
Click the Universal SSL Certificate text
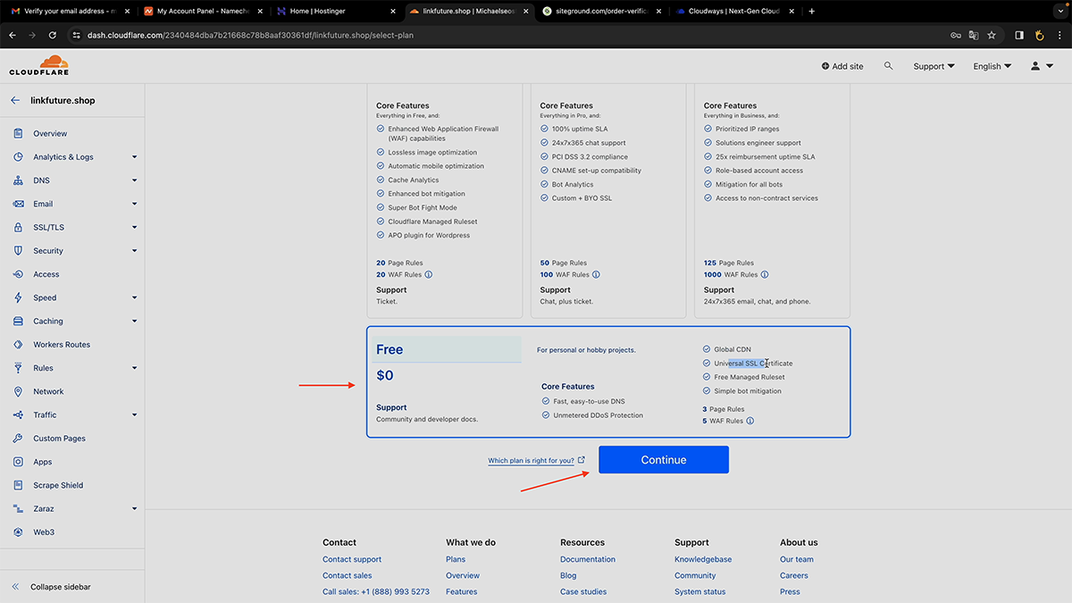pyautogui.click(x=753, y=364)
